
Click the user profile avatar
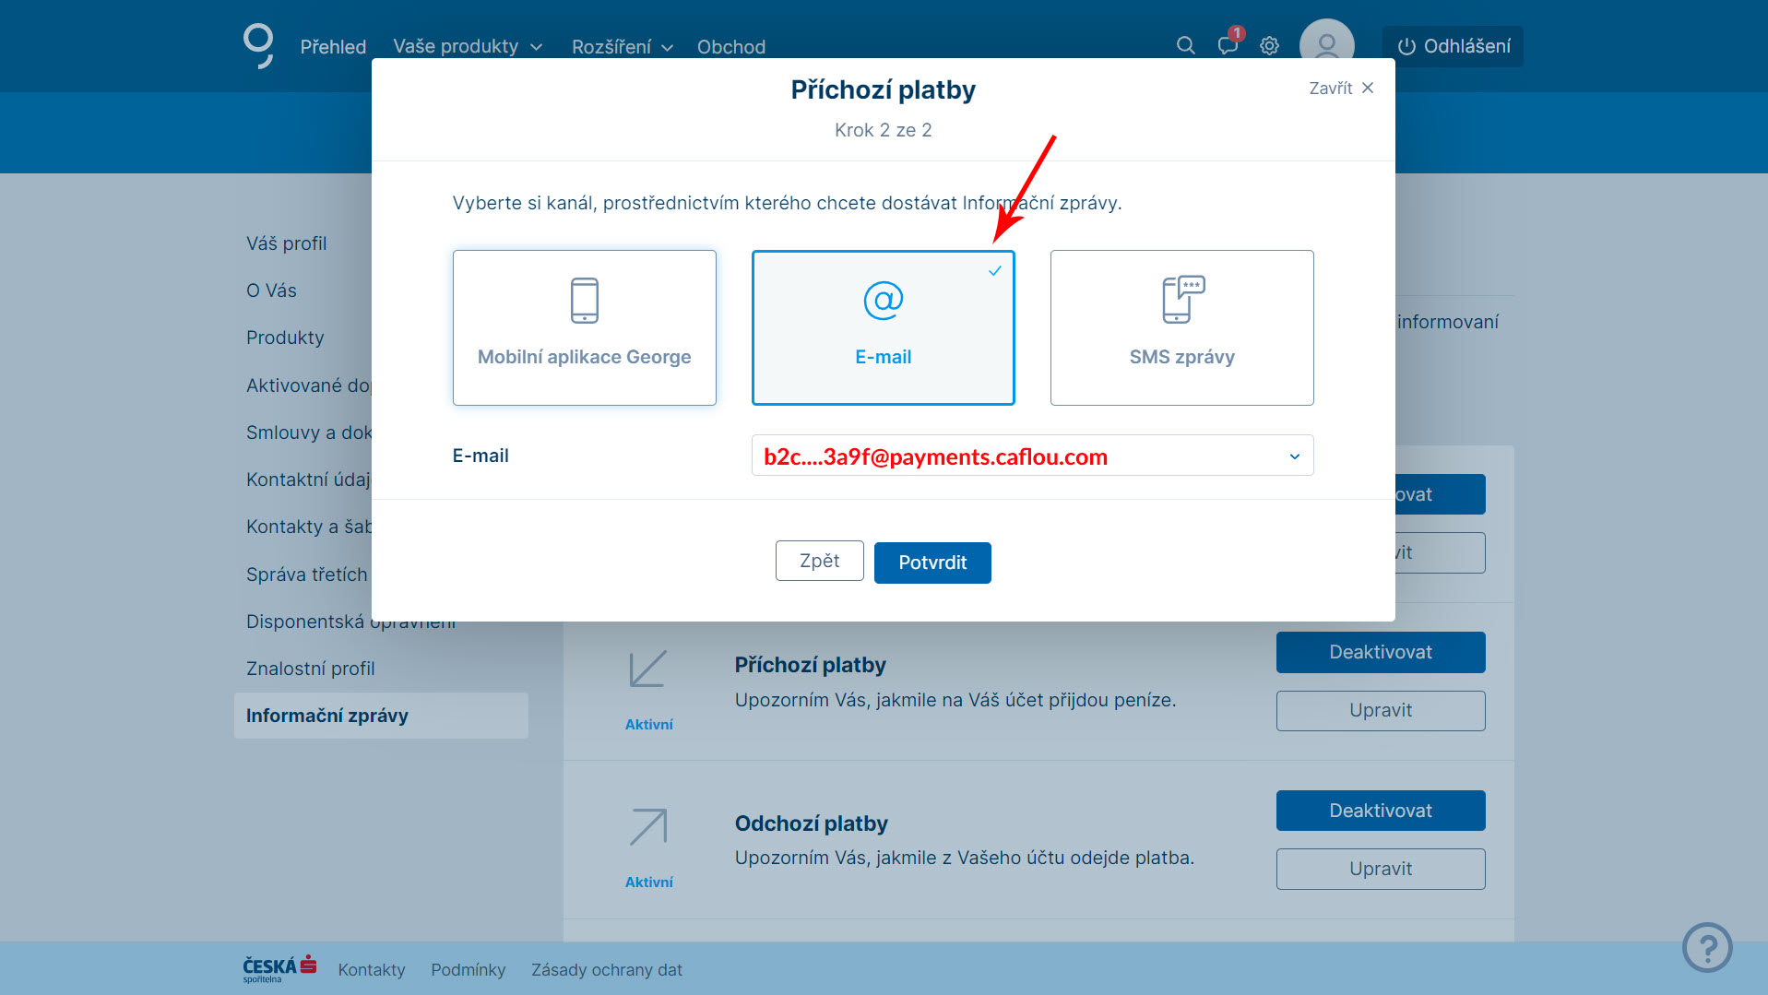[1326, 43]
